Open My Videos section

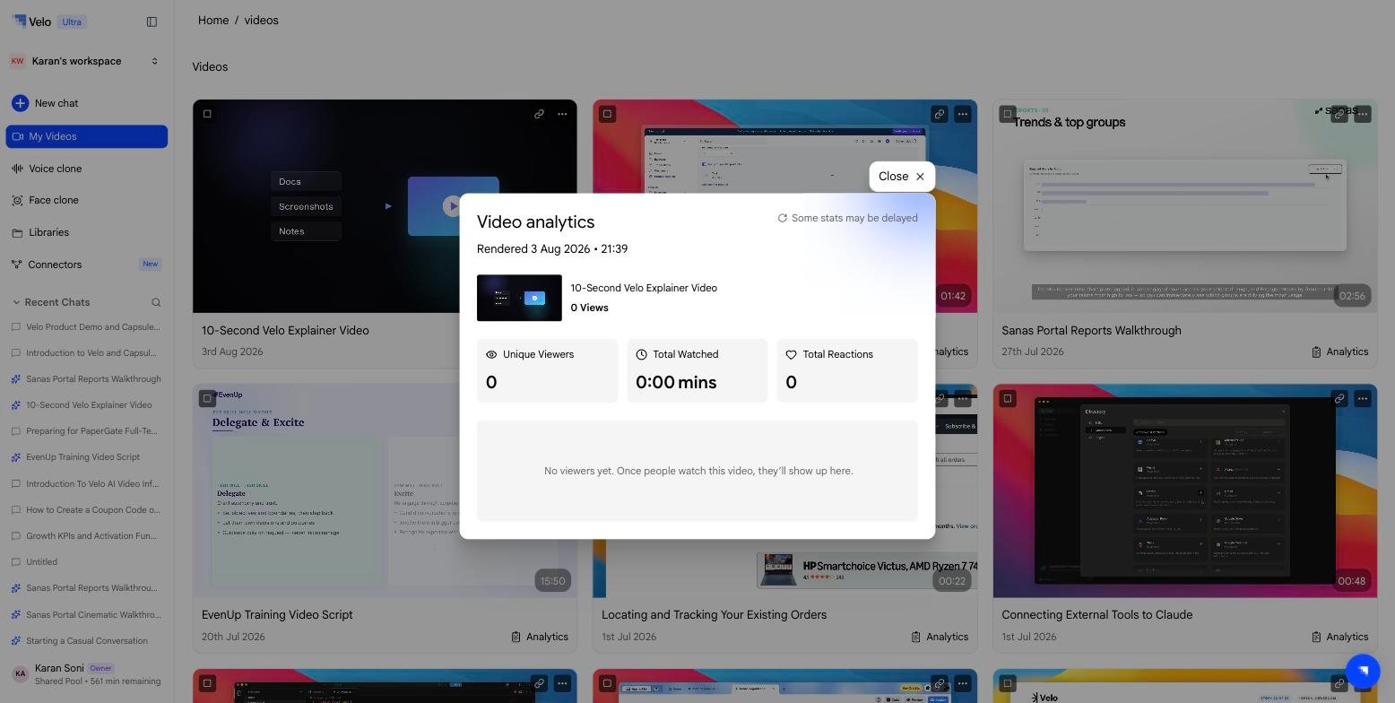[x=86, y=136]
